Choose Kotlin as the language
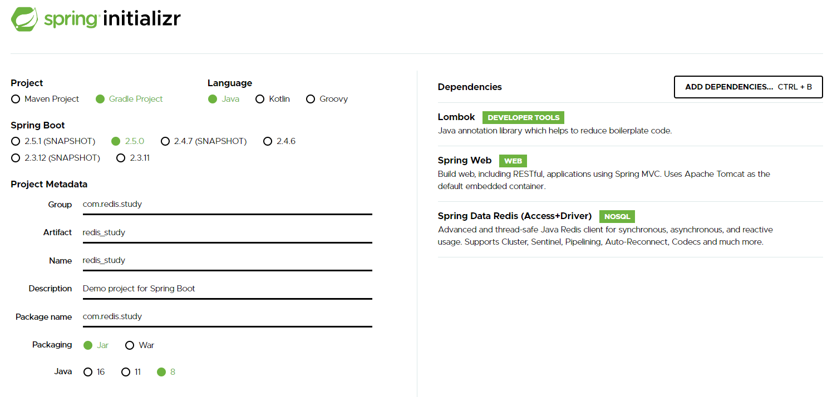This screenshot has height=397, width=837. (273, 99)
